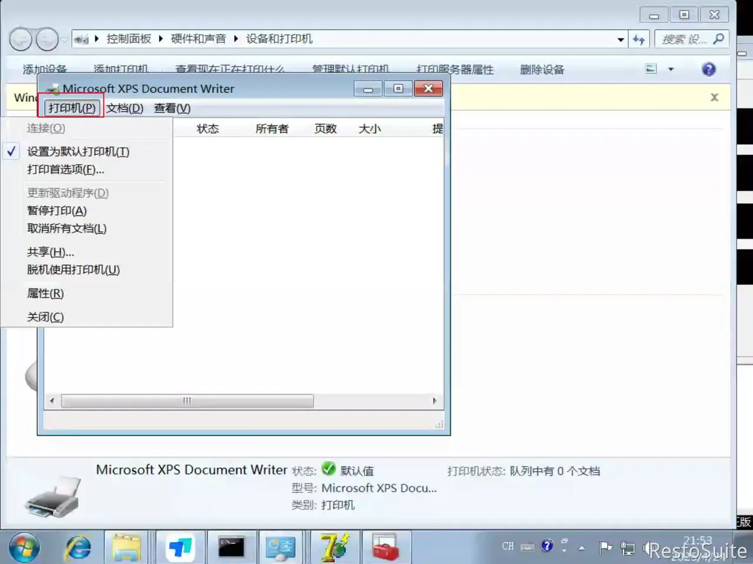Click the 状态 column header
The height and width of the screenshot is (564, 753).
pyautogui.click(x=208, y=128)
